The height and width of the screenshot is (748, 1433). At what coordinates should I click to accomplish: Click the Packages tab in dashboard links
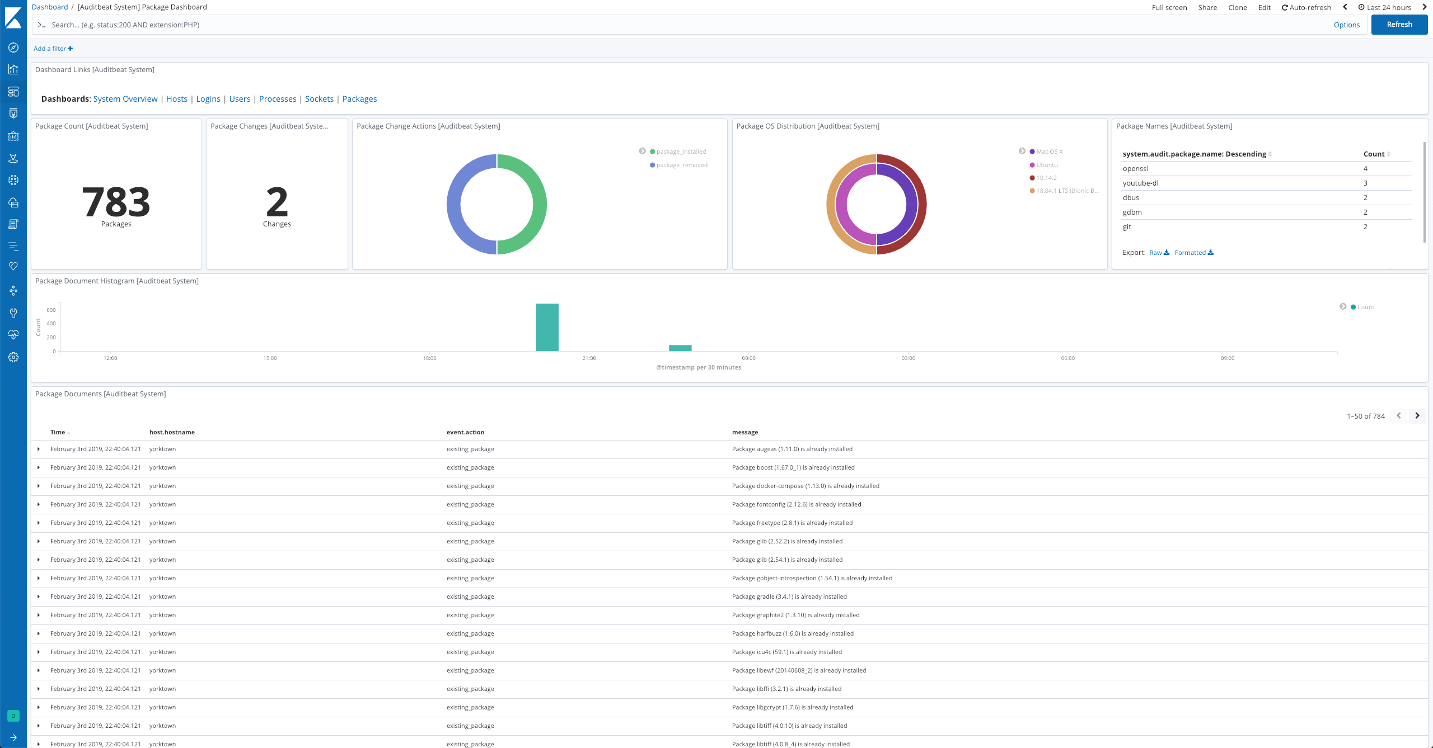359,98
